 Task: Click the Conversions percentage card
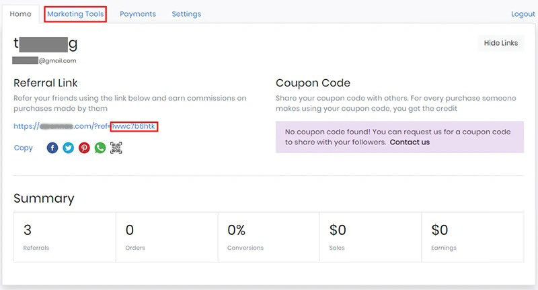[x=269, y=237]
